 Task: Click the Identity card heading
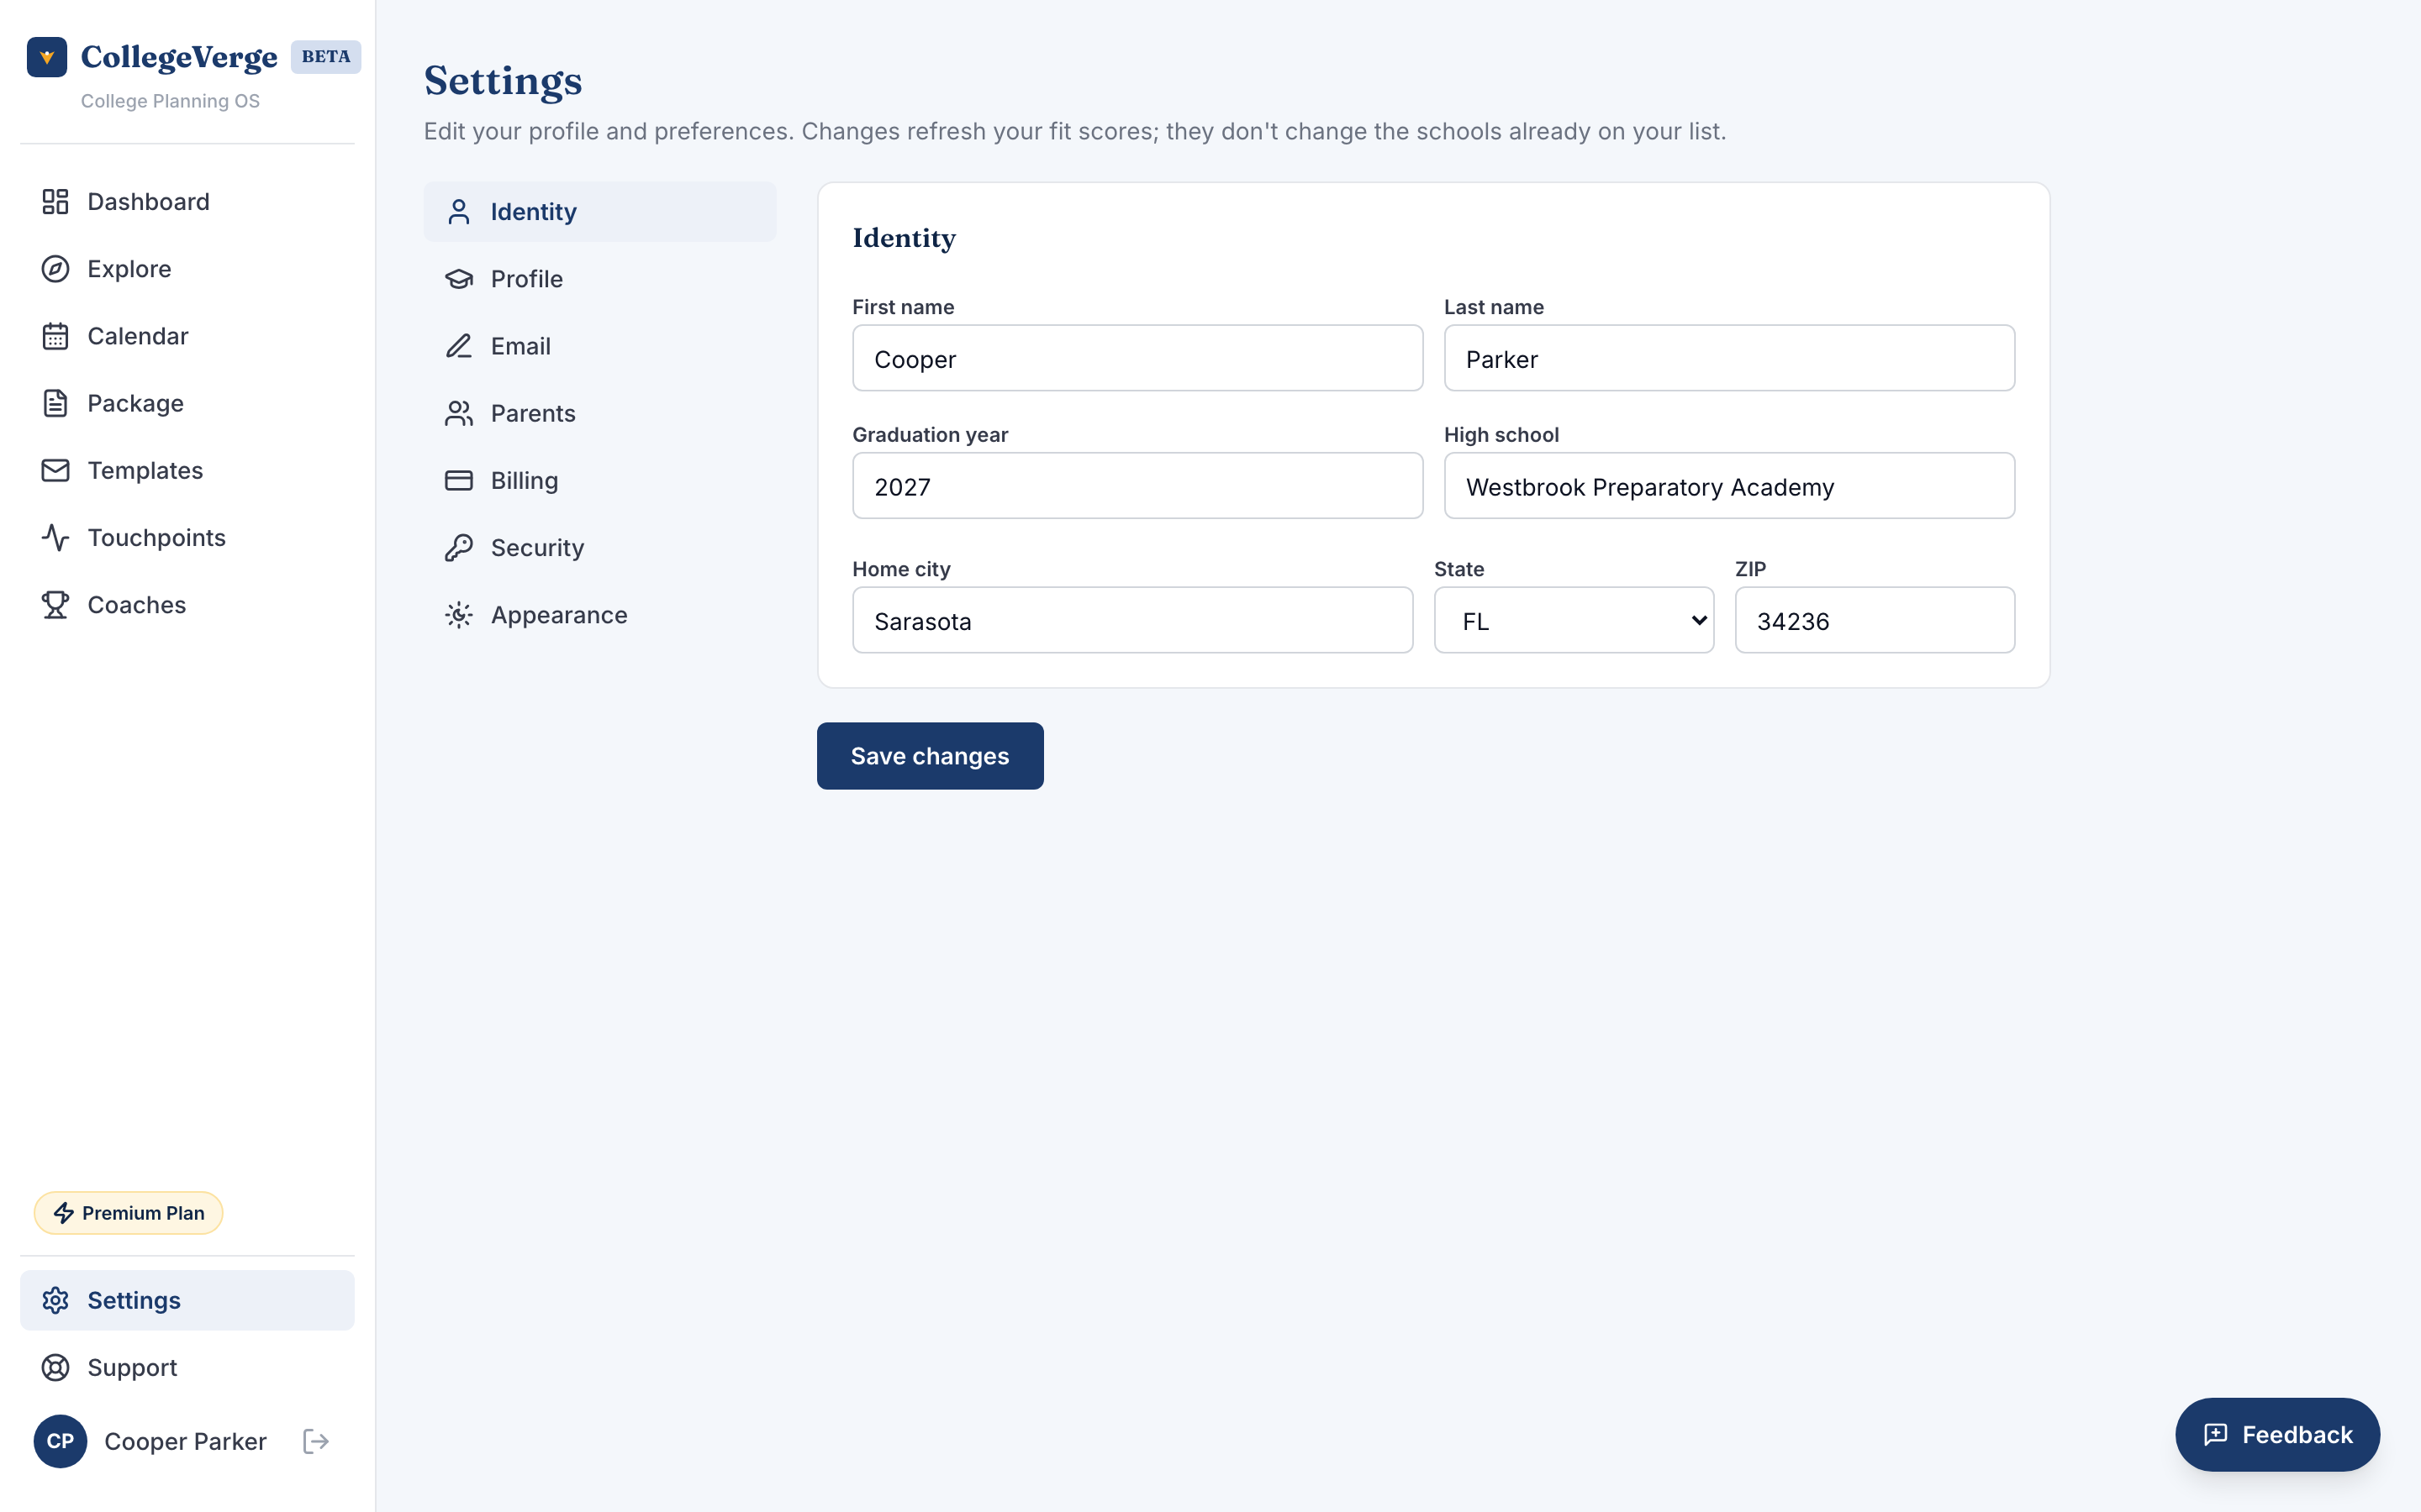(x=904, y=238)
